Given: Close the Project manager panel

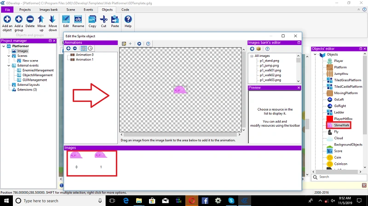Looking at the screenshot, I should coord(54,41).
